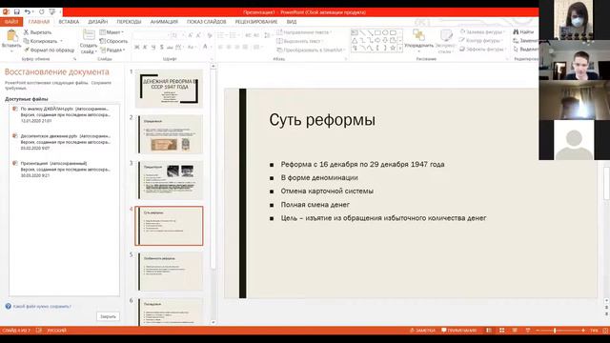This screenshot has height=343, width=610.
Task: Start slideshow from Quick Access toolbar icon
Action: (x=52, y=12)
